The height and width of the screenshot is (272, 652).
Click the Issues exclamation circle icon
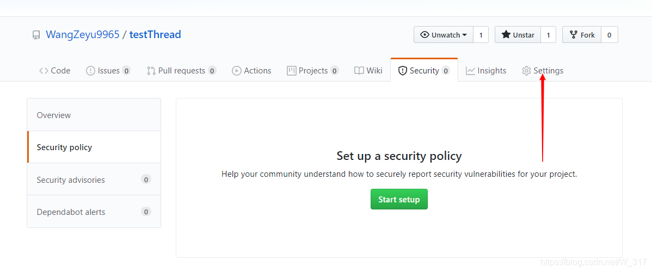point(90,71)
